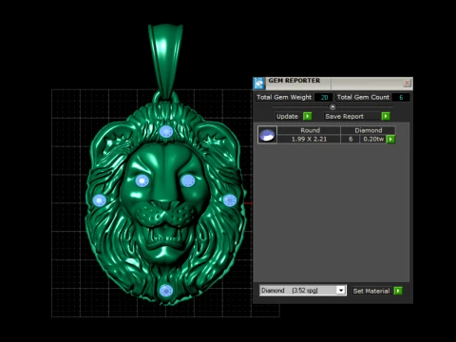
Task: Select the gem at the bottom of the mane
Action: click(166, 291)
